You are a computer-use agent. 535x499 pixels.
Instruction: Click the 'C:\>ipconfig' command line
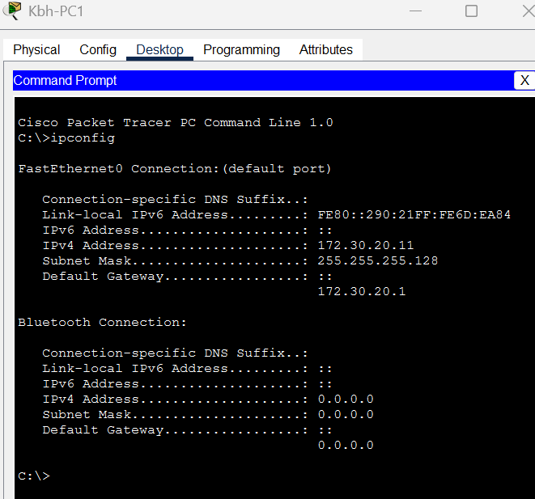[x=66, y=138]
